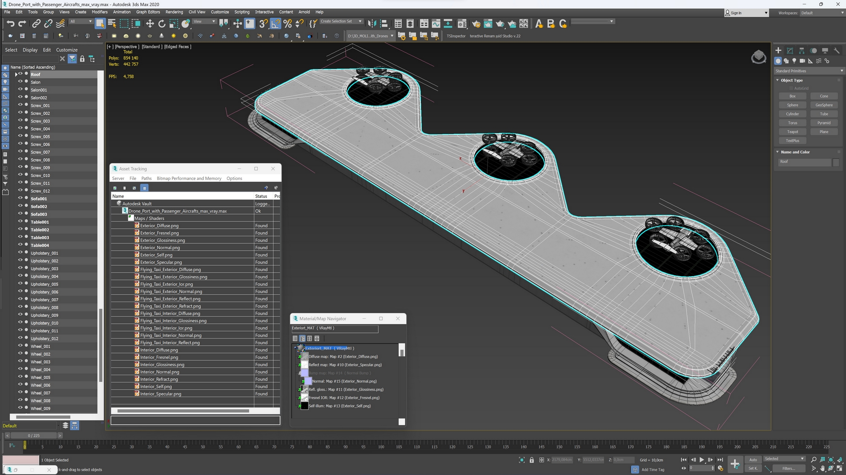846x475 pixels.
Task: Hide the Sofa001 object eye icon
Action: (20, 198)
